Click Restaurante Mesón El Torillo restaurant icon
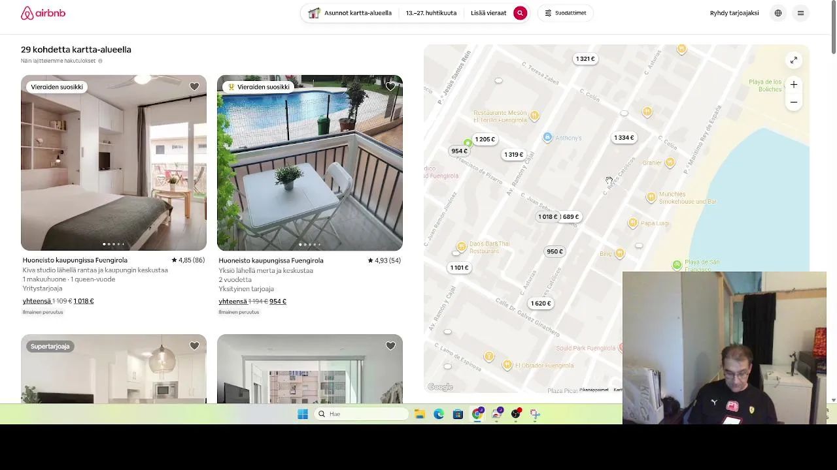 (x=534, y=116)
